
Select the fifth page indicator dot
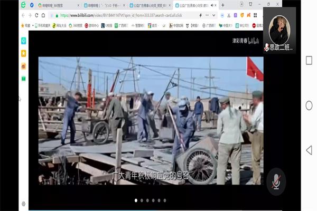[x=159, y=200]
